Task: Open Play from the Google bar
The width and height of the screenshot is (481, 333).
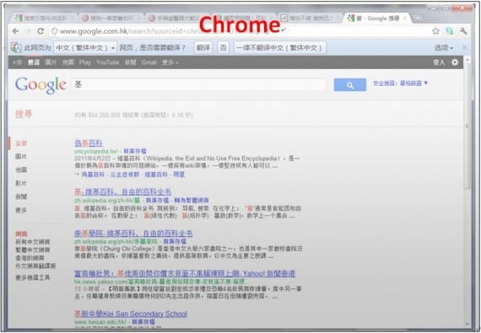Action: [85, 62]
